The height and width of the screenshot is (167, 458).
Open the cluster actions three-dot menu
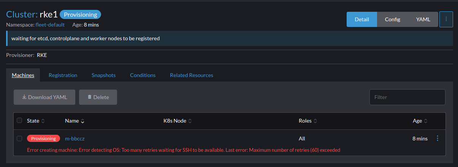[446, 19]
